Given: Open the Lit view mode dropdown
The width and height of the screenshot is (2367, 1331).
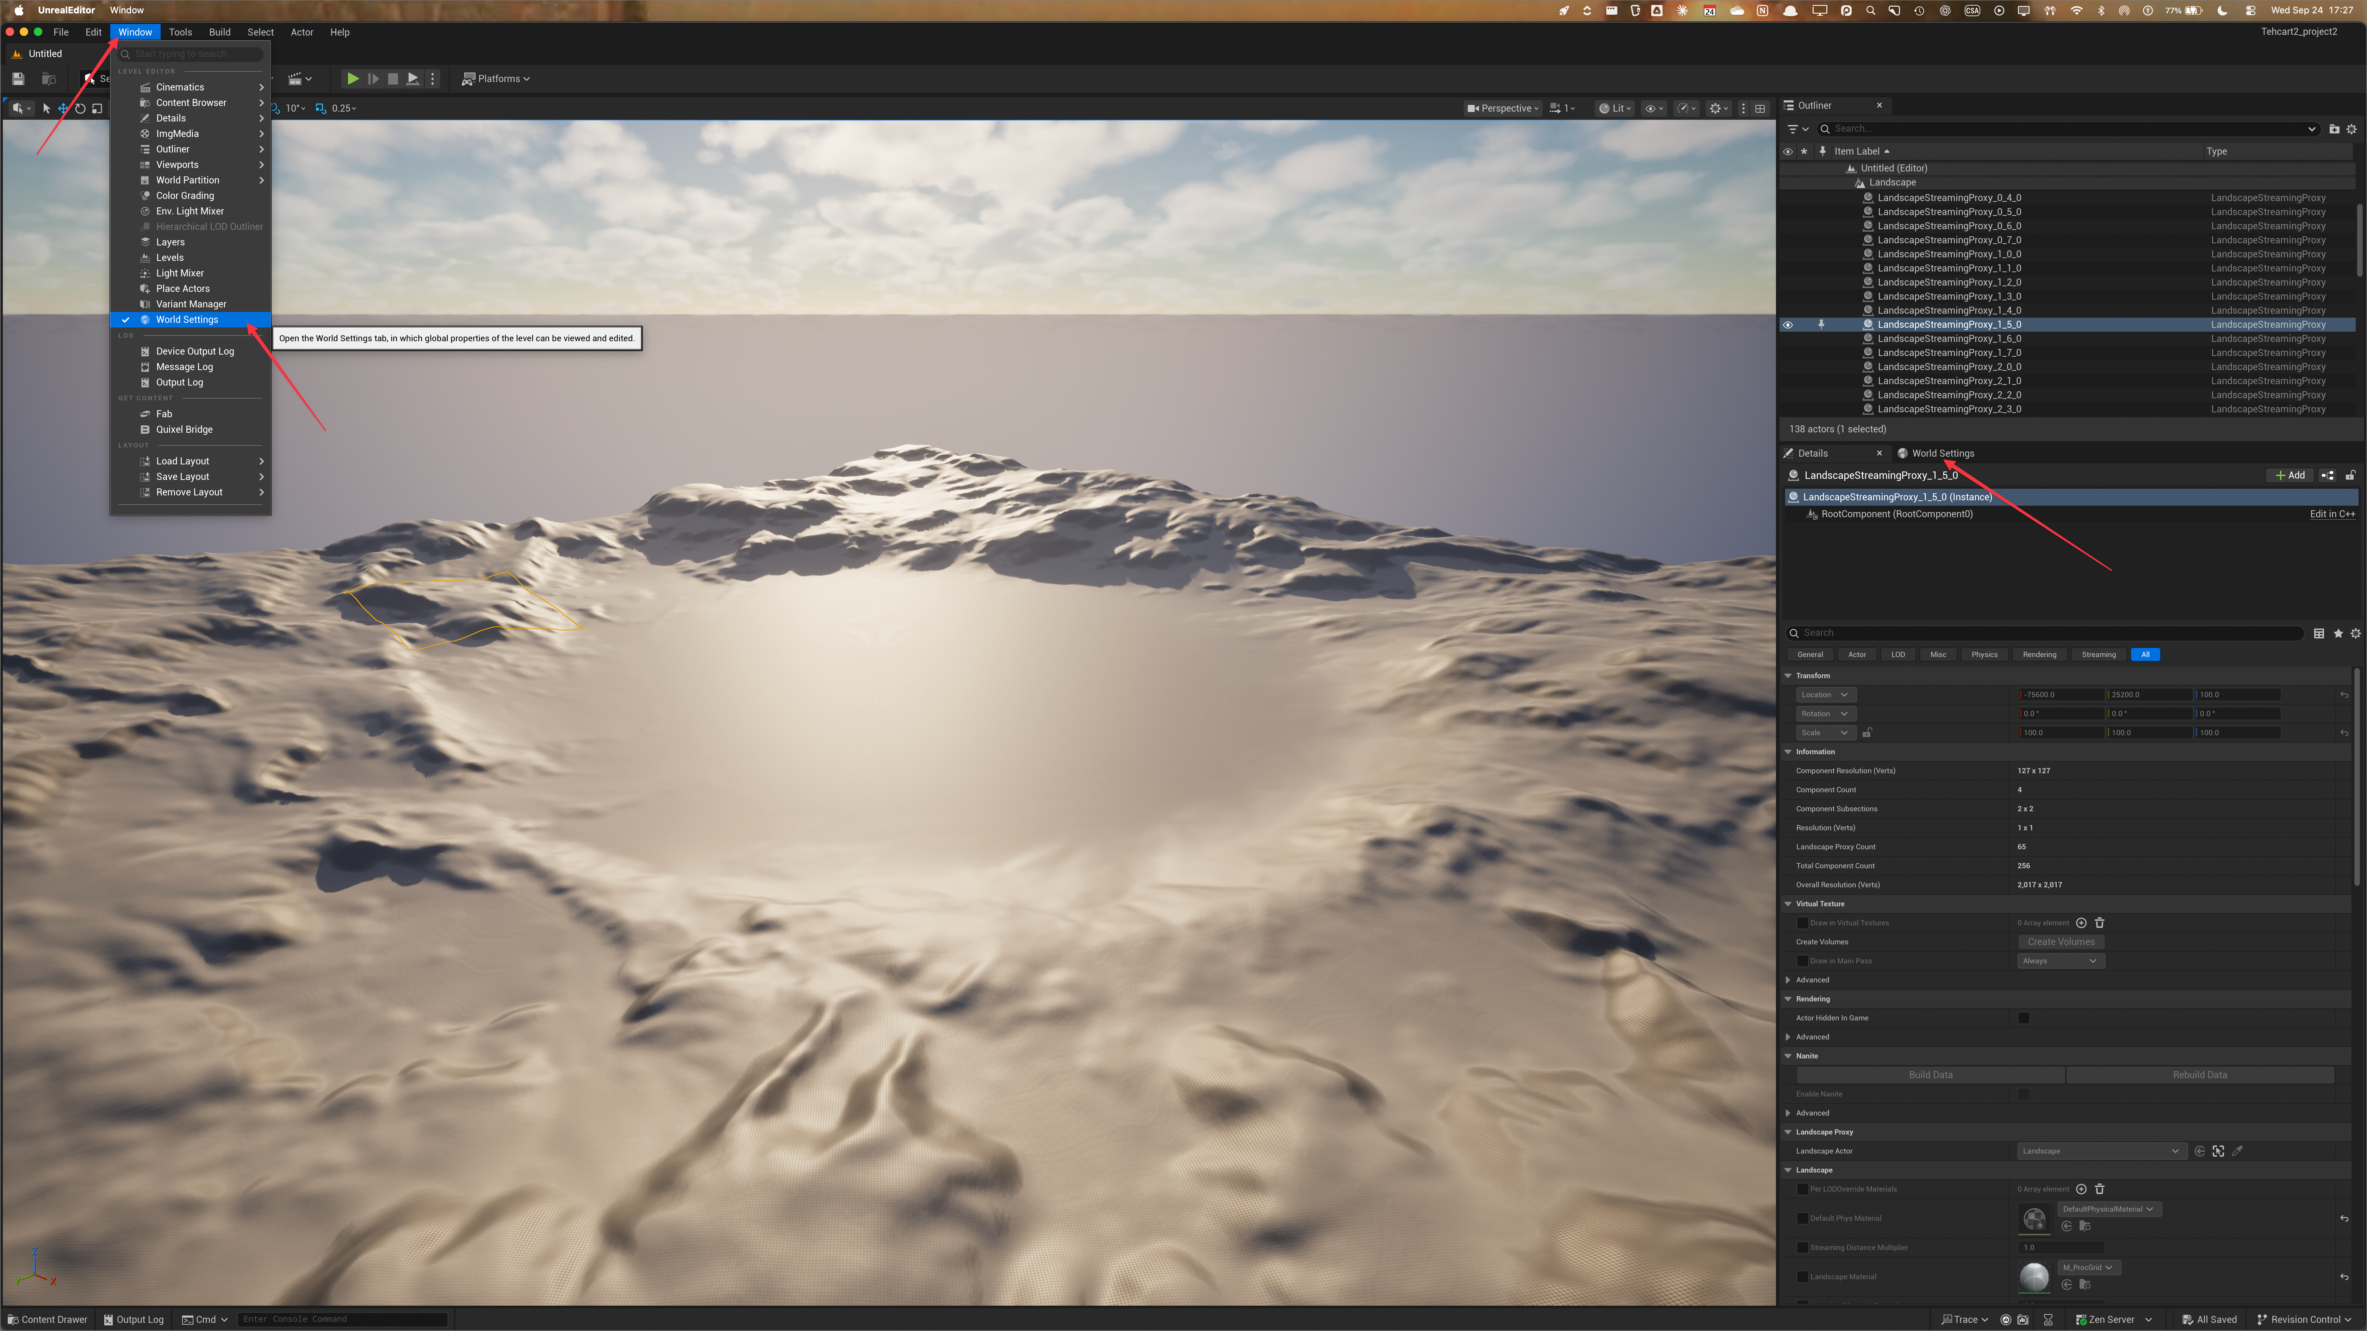Looking at the screenshot, I should coord(1615,108).
